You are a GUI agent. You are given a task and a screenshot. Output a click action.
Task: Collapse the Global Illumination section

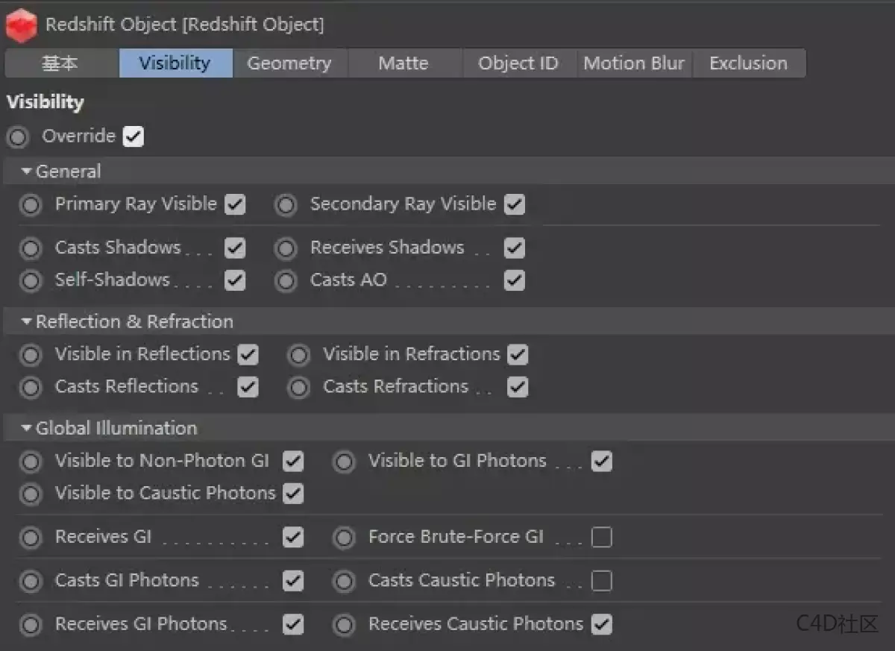point(27,429)
